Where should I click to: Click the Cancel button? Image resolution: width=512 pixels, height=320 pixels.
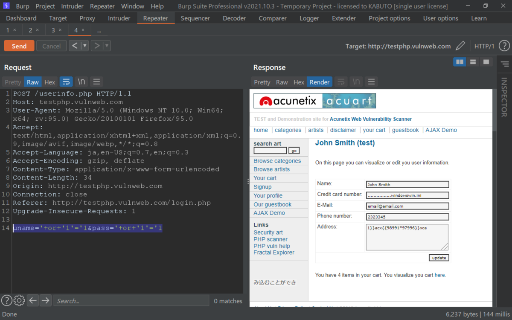coord(51,46)
